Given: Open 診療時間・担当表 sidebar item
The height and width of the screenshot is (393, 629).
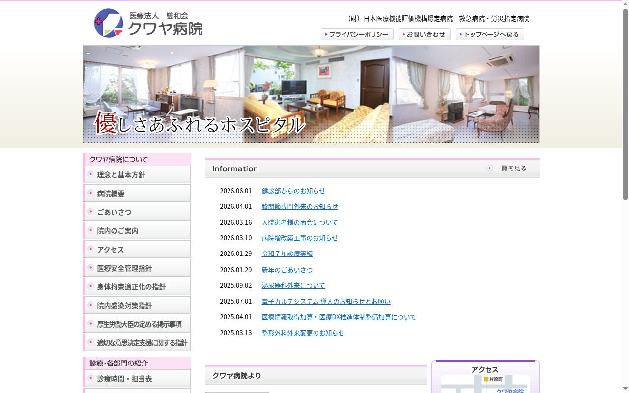Looking at the screenshot, I should click(137, 378).
